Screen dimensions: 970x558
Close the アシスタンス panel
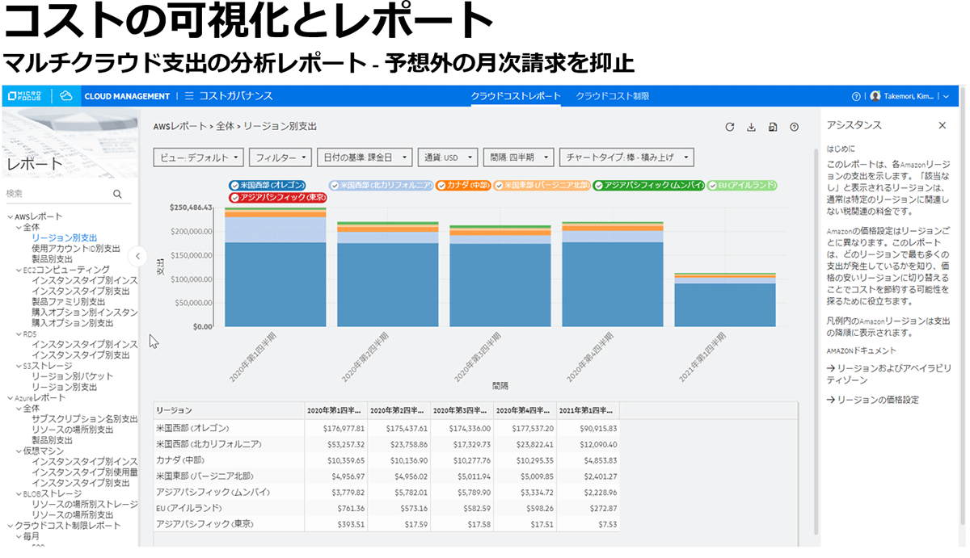[942, 125]
